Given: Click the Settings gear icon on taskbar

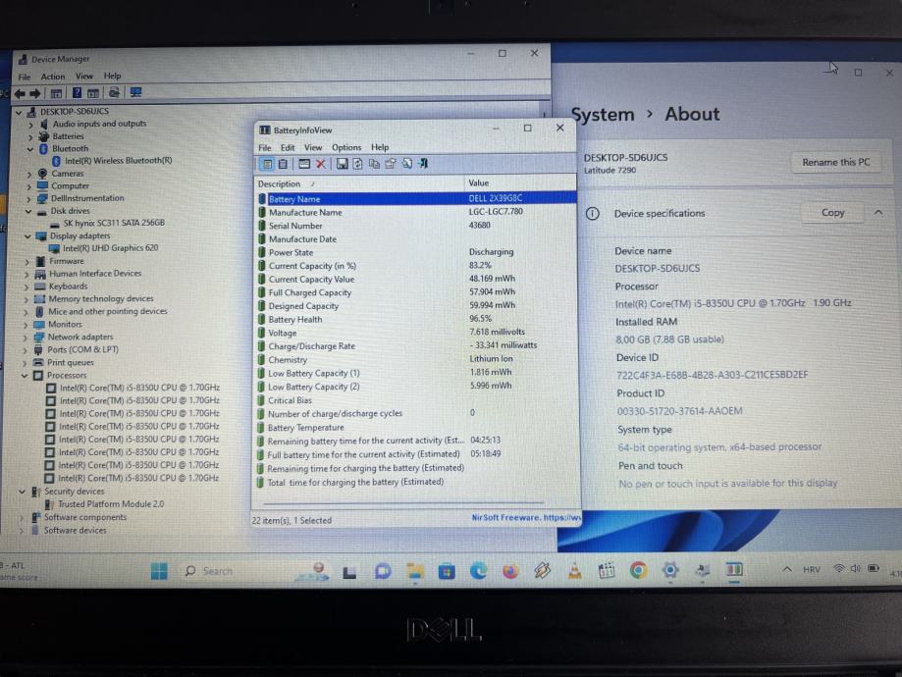Looking at the screenshot, I should (669, 570).
